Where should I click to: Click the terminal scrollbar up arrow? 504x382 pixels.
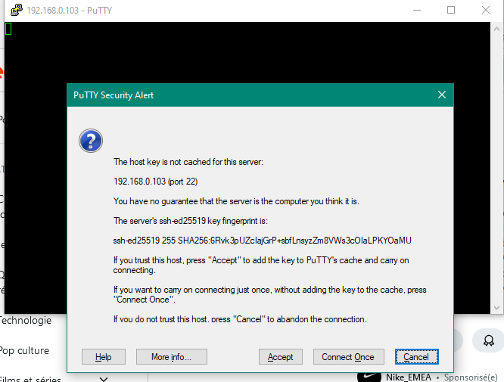tap(496, 29)
